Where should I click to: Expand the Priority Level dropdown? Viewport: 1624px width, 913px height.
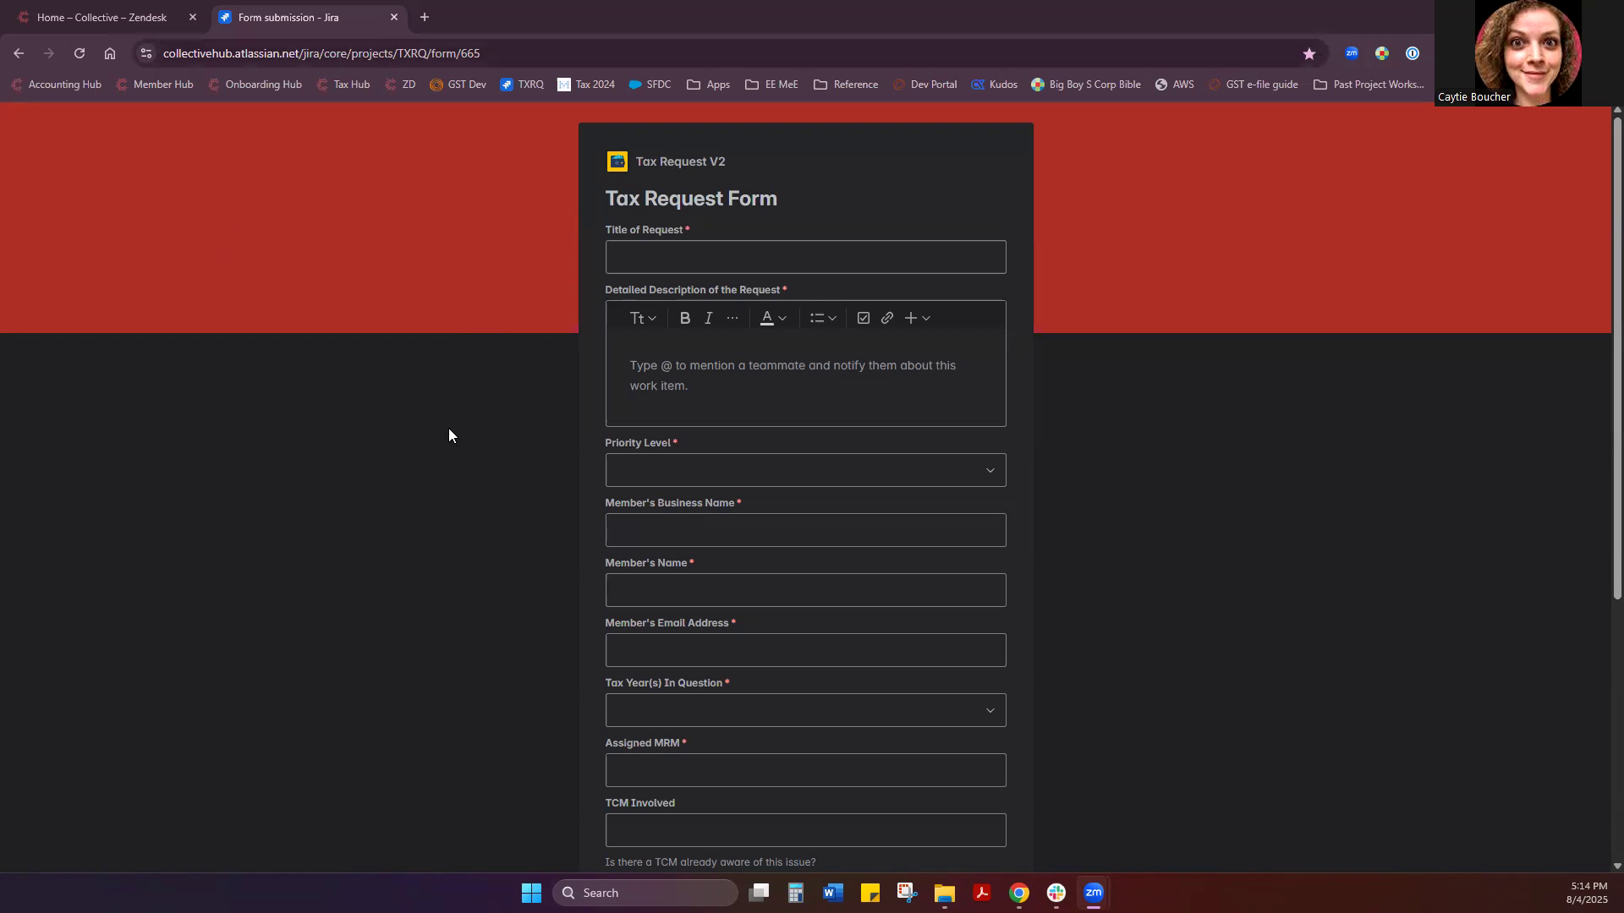coord(805,470)
